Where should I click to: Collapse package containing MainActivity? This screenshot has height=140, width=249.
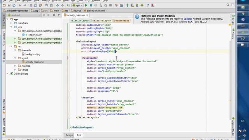tap(15, 31)
